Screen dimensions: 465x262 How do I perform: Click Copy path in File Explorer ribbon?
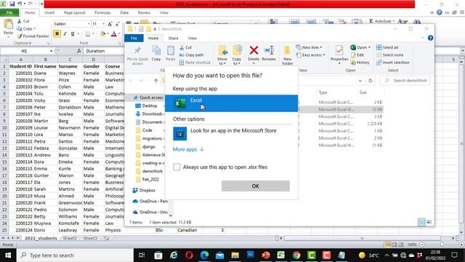coord(191,55)
